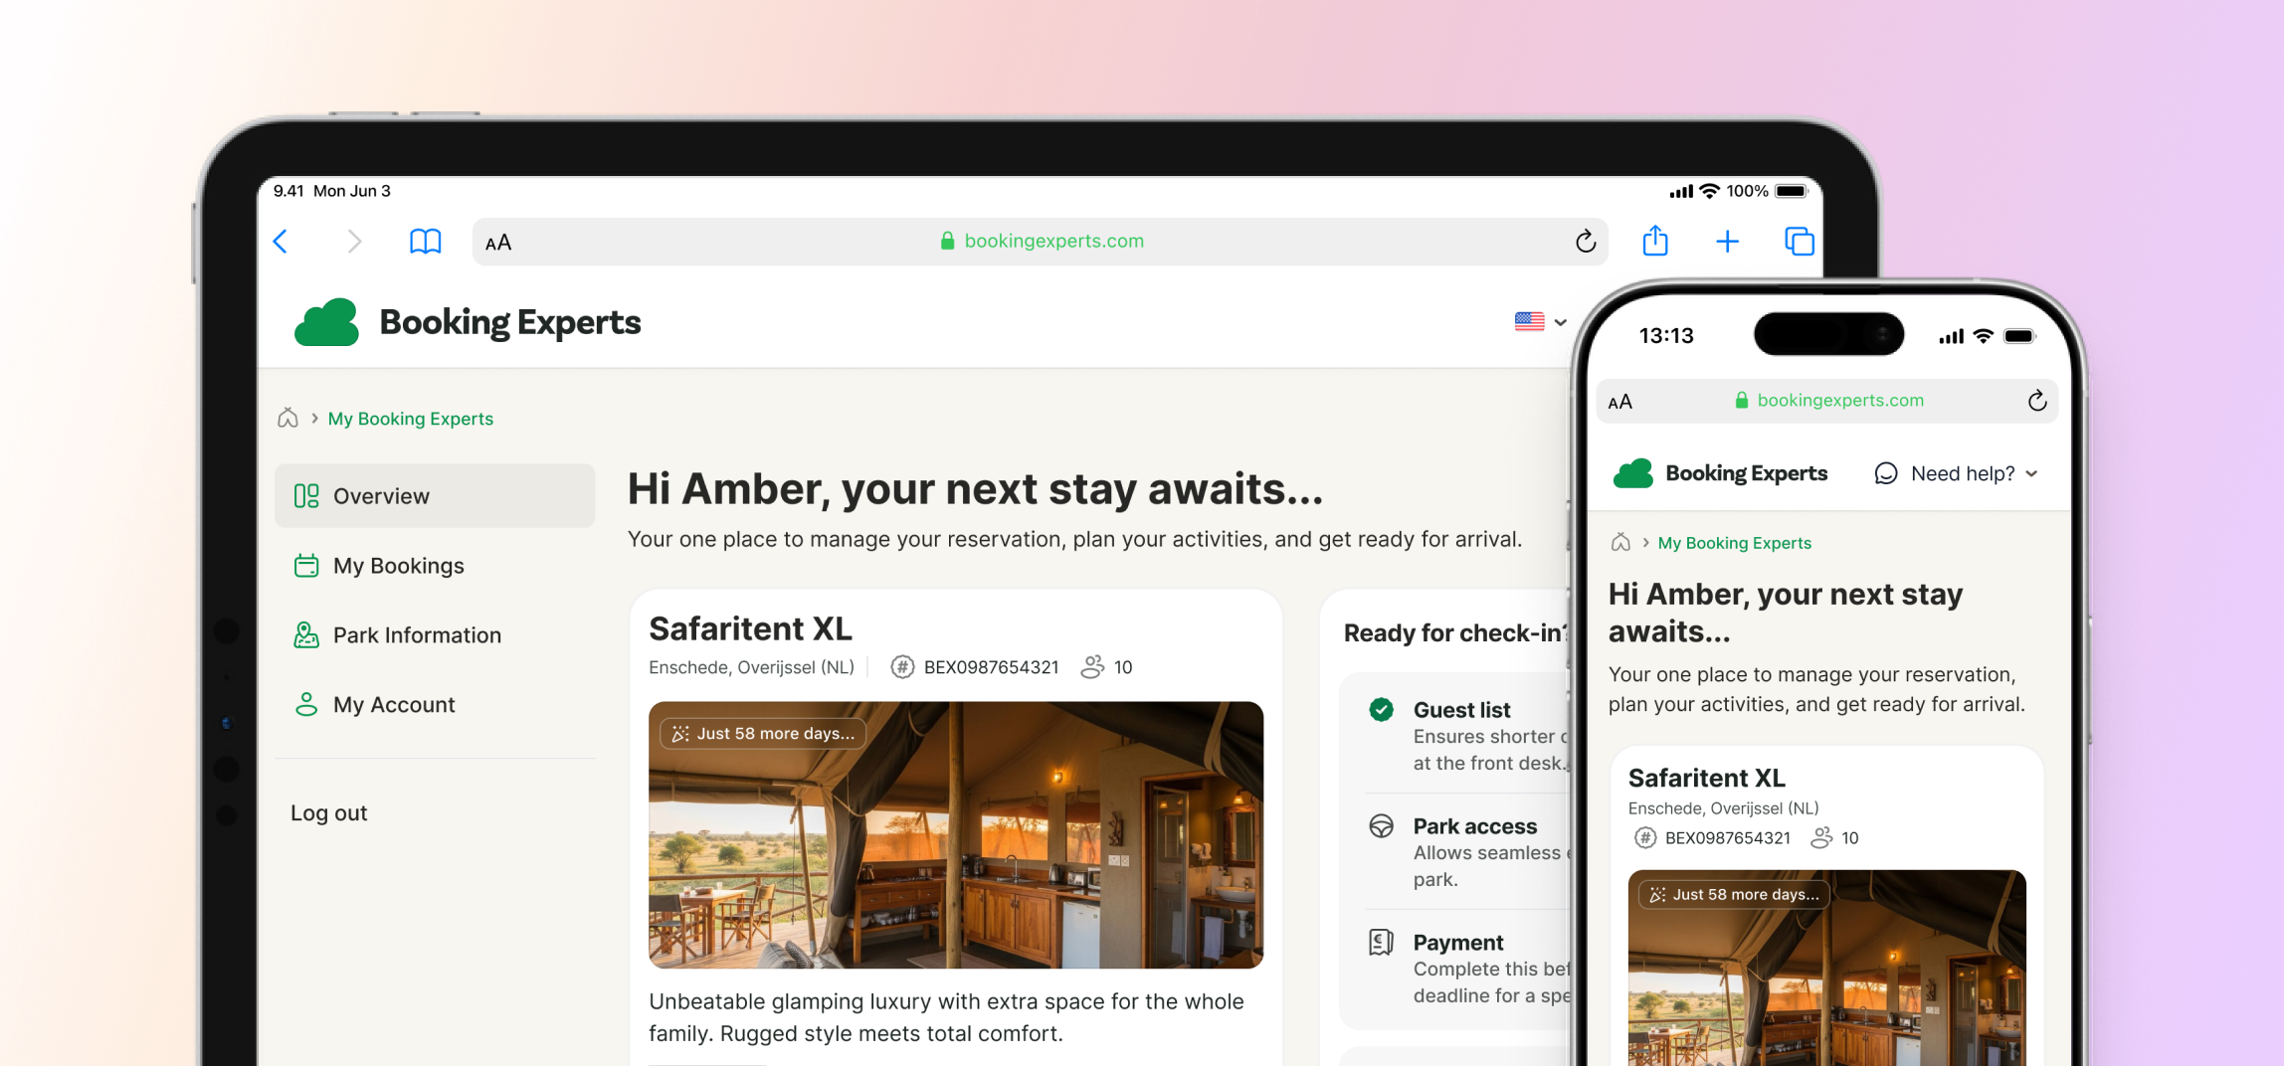Tap the tablet browser back arrow
Screen dimensions: 2284x1066
point(281,242)
